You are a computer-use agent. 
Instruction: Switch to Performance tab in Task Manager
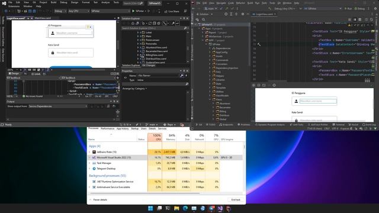click(107, 129)
